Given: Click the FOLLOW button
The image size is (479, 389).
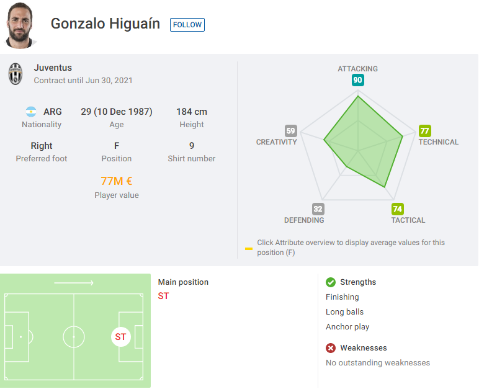Looking at the screenshot, I should [187, 25].
